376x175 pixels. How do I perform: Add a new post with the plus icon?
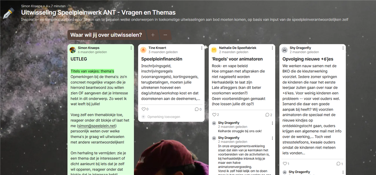(153, 35)
